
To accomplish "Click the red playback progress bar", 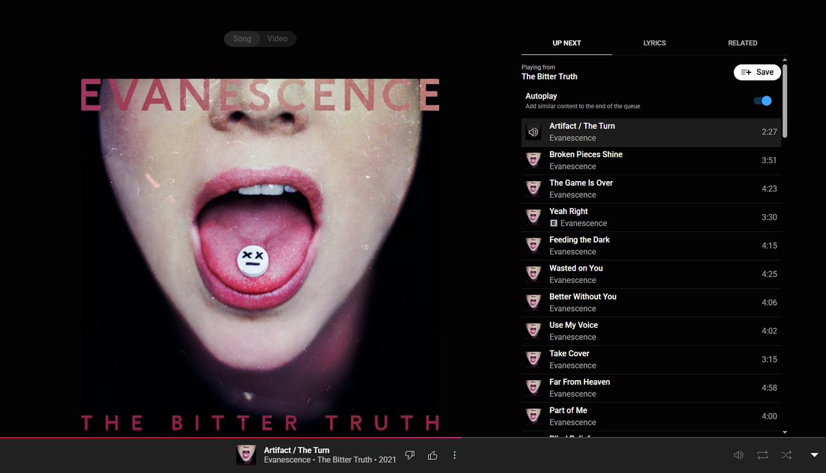I will click(231, 437).
